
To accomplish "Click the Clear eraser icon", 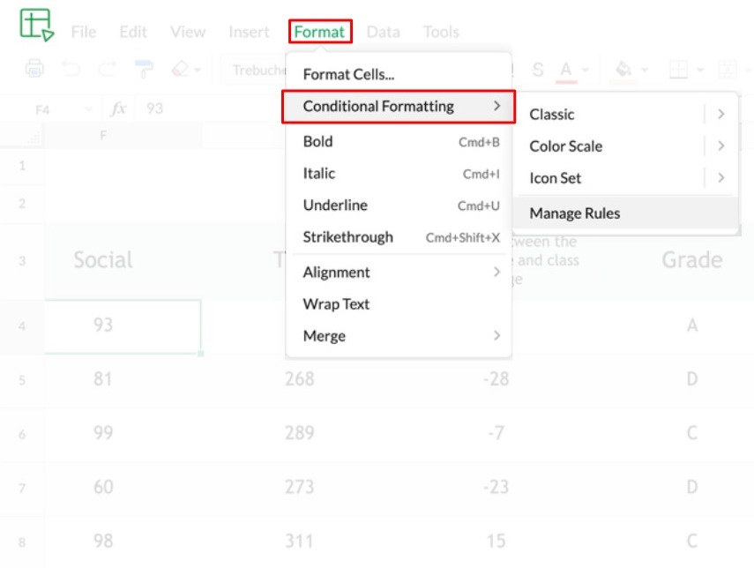I will [180, 69].
